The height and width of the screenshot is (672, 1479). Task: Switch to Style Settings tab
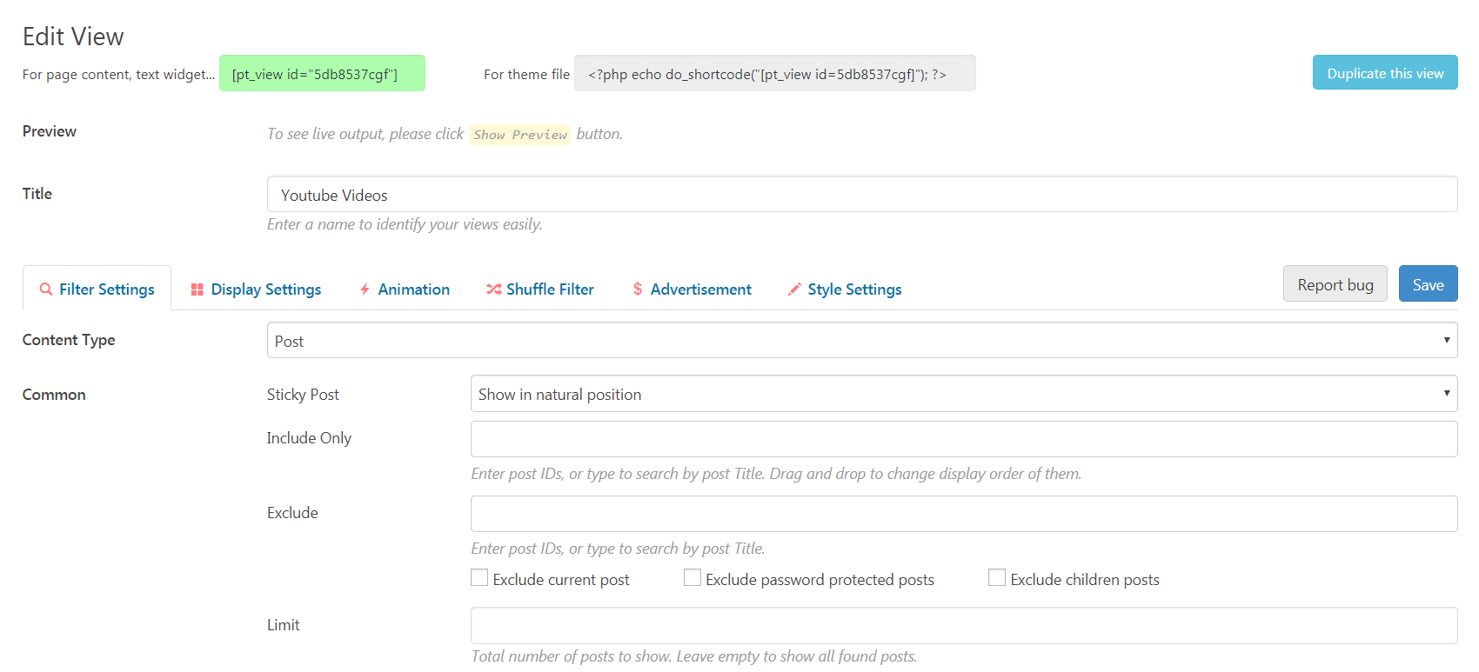[845, 289]
